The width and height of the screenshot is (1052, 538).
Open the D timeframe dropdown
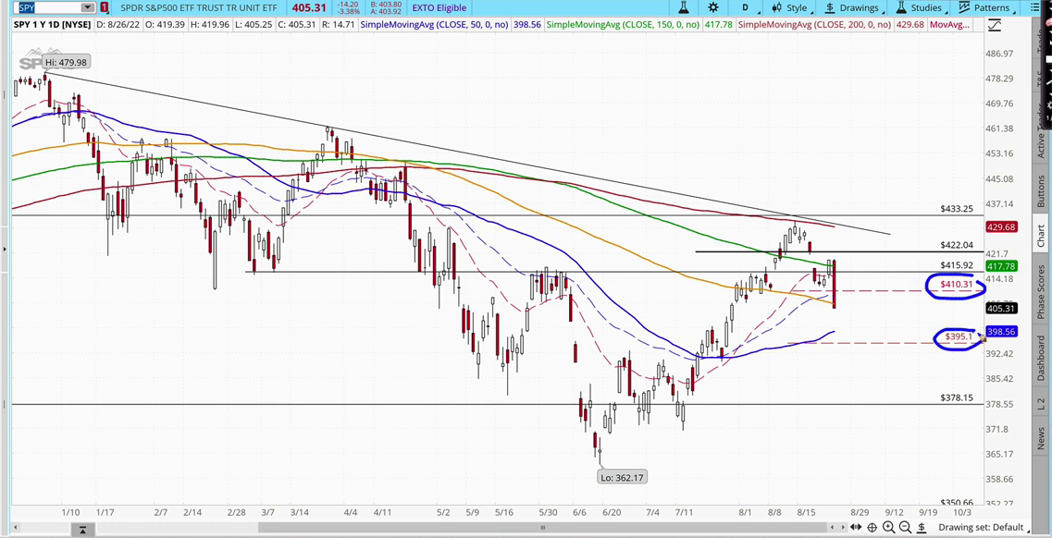(745, 8)
